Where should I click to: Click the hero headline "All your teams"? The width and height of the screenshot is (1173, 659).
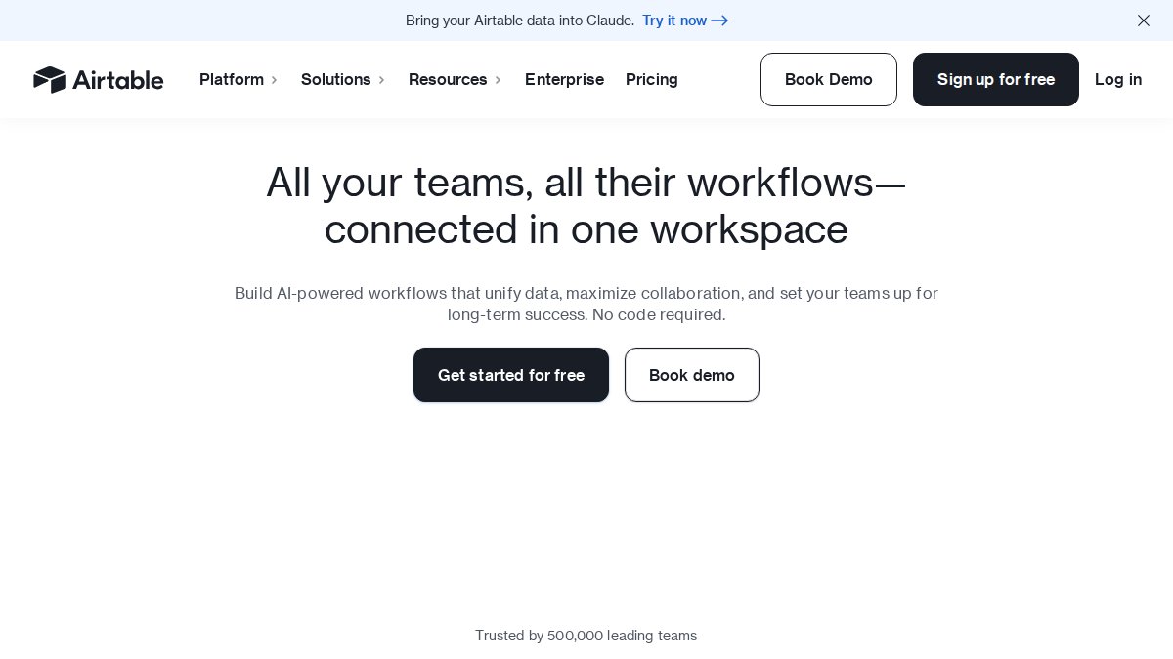586,206
